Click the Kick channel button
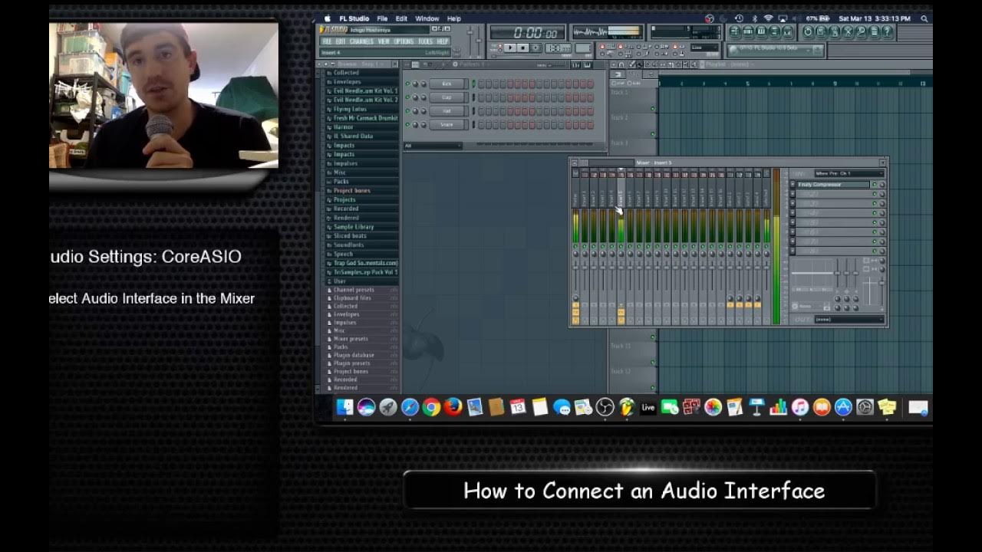 click(x=447, y=84)
